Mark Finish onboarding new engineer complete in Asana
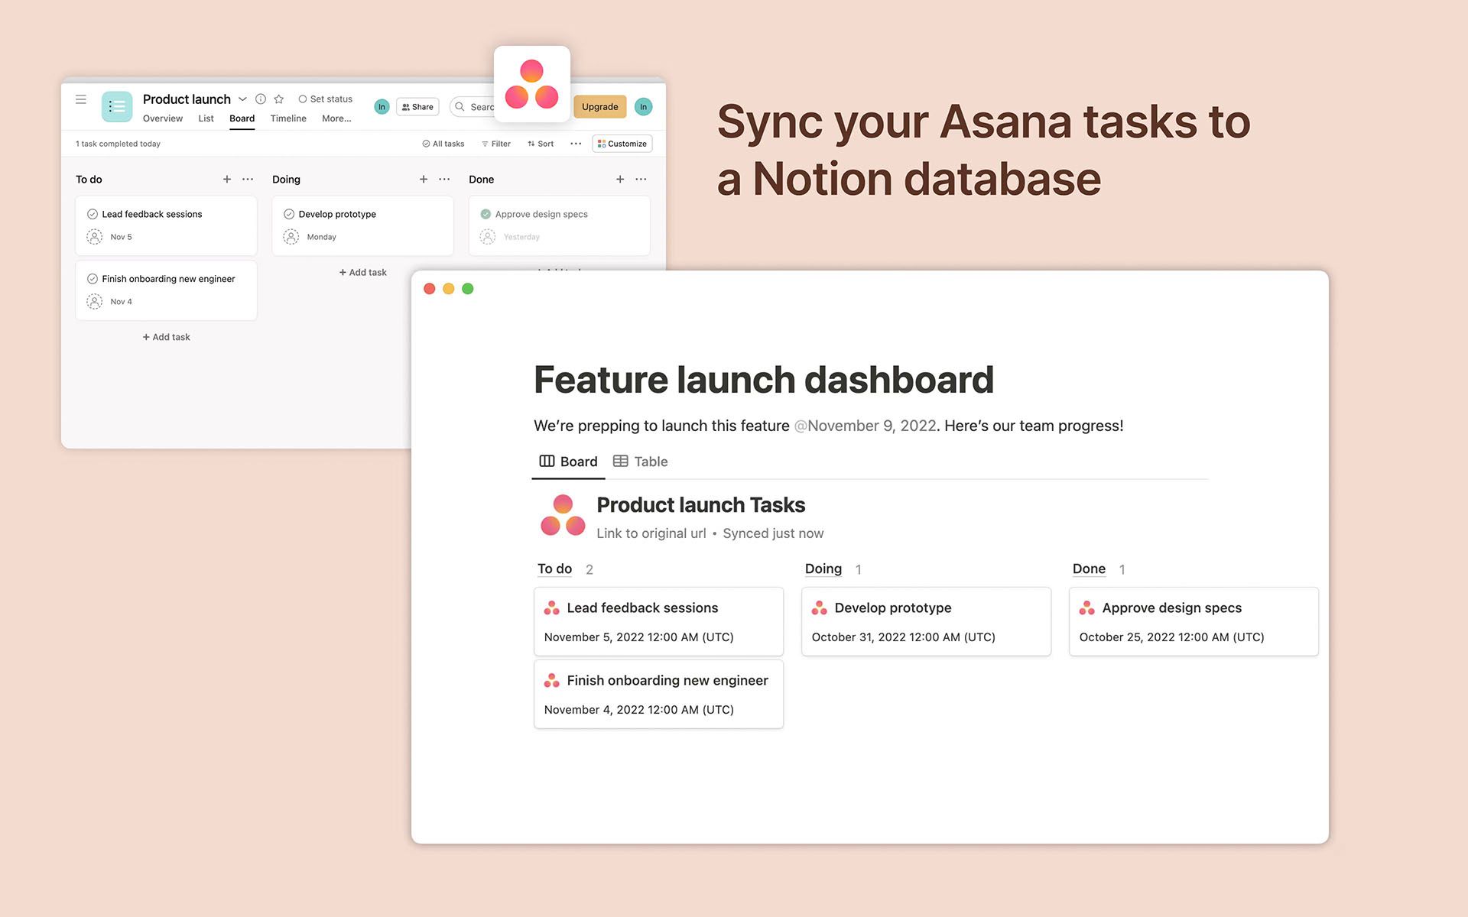The image size is (1468, 917). tap(93, 279)
